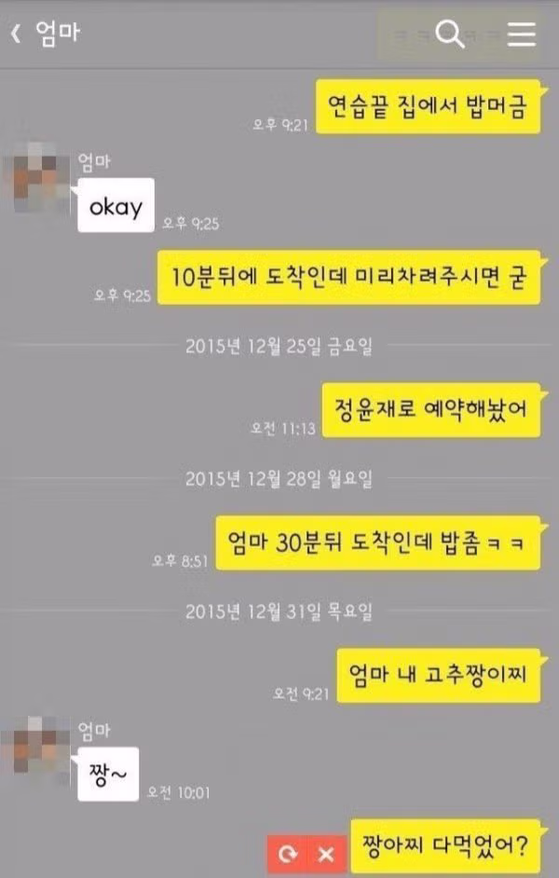Tap the back arrow next to 엄마

tap(16, 33)
